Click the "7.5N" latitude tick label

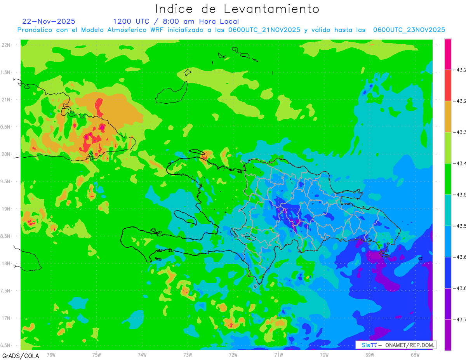point(5,291)
